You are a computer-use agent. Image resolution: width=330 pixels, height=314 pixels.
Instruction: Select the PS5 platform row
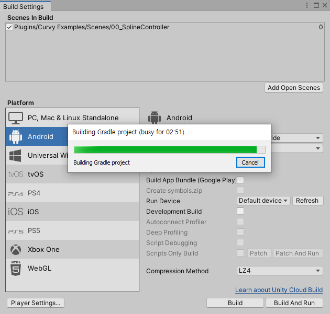coord(72,230)
